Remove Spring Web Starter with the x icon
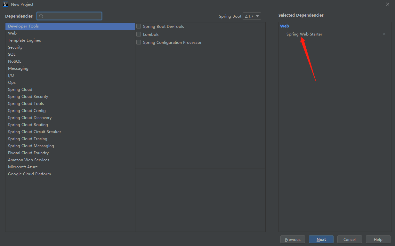Image resolution: width=395 pixels, height=246 pixels. click(384, 34)
